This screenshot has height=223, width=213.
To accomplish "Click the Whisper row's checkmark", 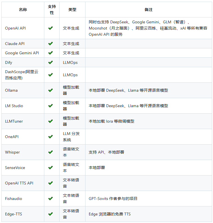I will (50, 152).
